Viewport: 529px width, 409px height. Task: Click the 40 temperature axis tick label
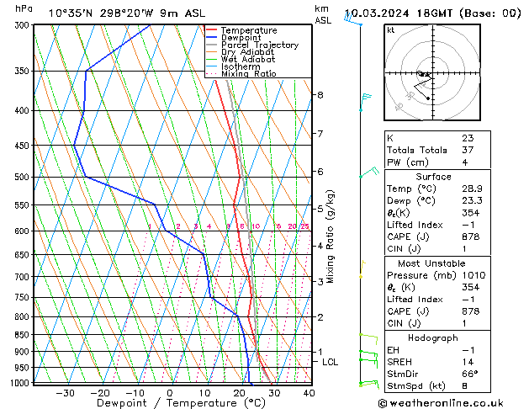click(x=309, y=393)
